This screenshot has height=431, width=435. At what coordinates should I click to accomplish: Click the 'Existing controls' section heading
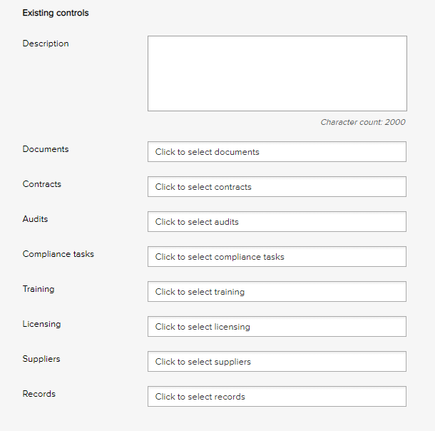pyautogui.click(x=56, y=13)
